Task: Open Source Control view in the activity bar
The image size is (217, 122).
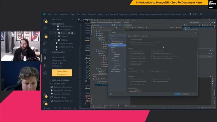Action: point(45,36)
